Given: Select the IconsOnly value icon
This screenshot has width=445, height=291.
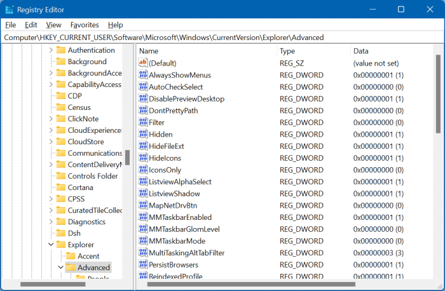Looking at the screenshot, I should pos(143,170).
